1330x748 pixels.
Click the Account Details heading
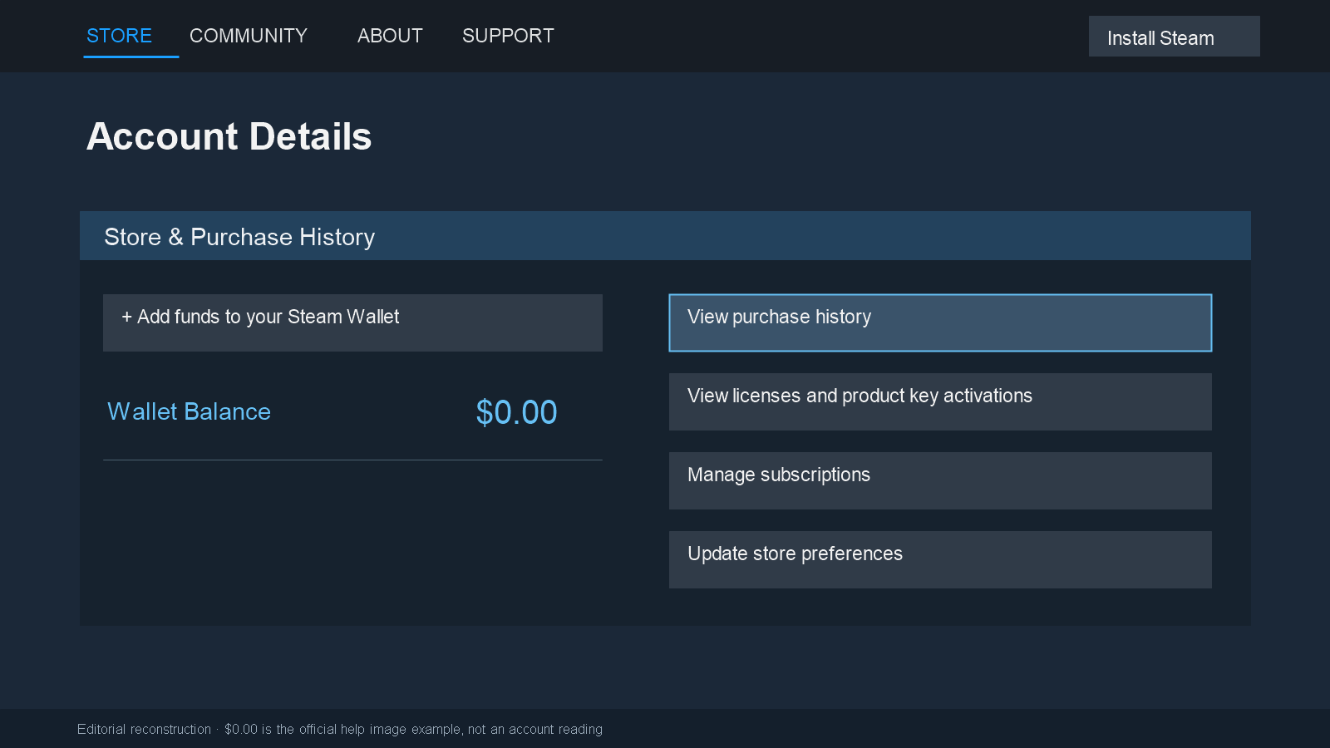tap(229, 136)
